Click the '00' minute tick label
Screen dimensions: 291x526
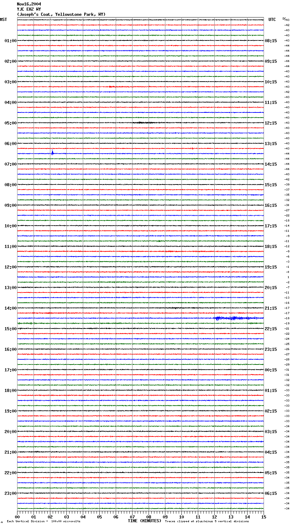[x=17, y=517]
